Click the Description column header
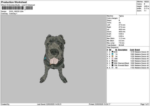Viewport: 150px width, 106px height. click(x=123, y=50)
